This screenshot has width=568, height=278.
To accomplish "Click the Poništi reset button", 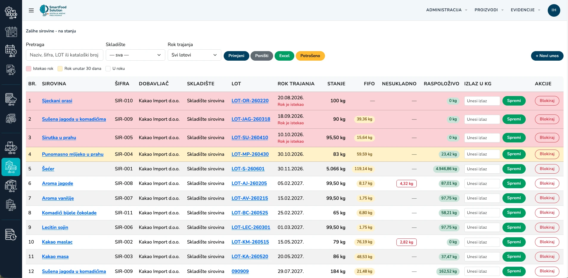I will (262, 56).
